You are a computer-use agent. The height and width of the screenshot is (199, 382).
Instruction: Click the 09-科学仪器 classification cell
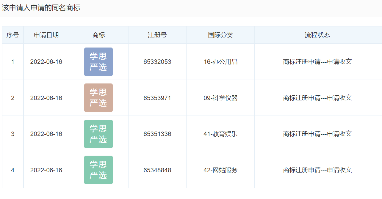(x=220, y=98)
